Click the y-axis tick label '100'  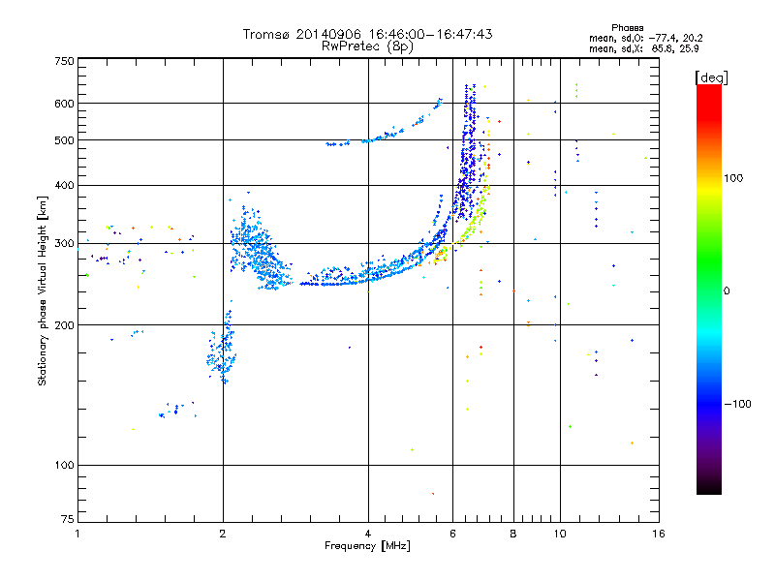64,465
